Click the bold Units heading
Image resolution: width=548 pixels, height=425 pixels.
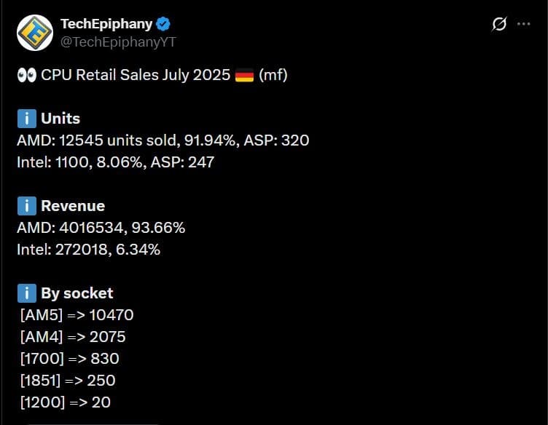coord(60,119)
